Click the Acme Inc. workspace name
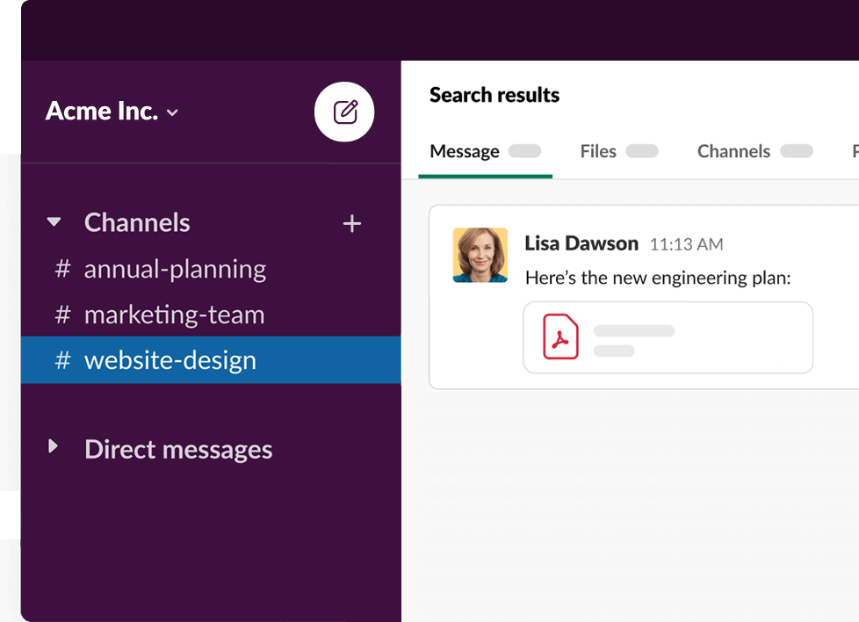The image size is (859, 622). (x=102, y=112)
